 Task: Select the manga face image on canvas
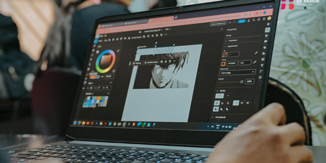[x=161, y=70]
